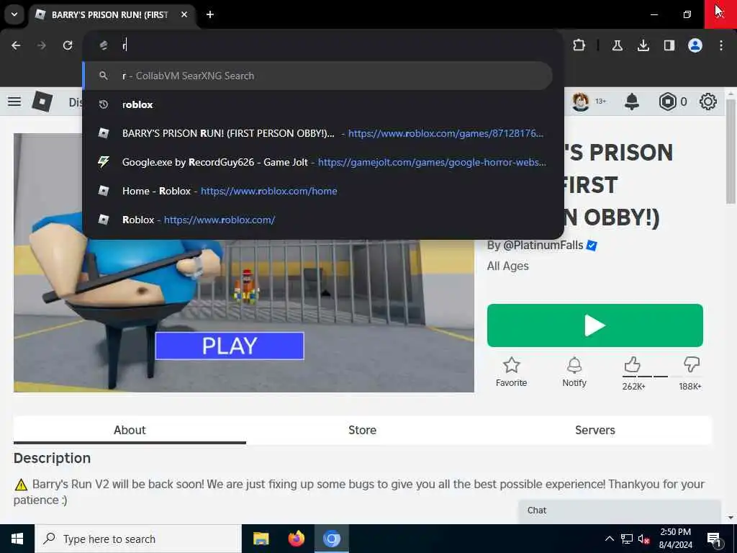The height and width of the screenshot is (553, 737).
Task: Open Firefox from the taskbar
Action: (x=296, y=539)
